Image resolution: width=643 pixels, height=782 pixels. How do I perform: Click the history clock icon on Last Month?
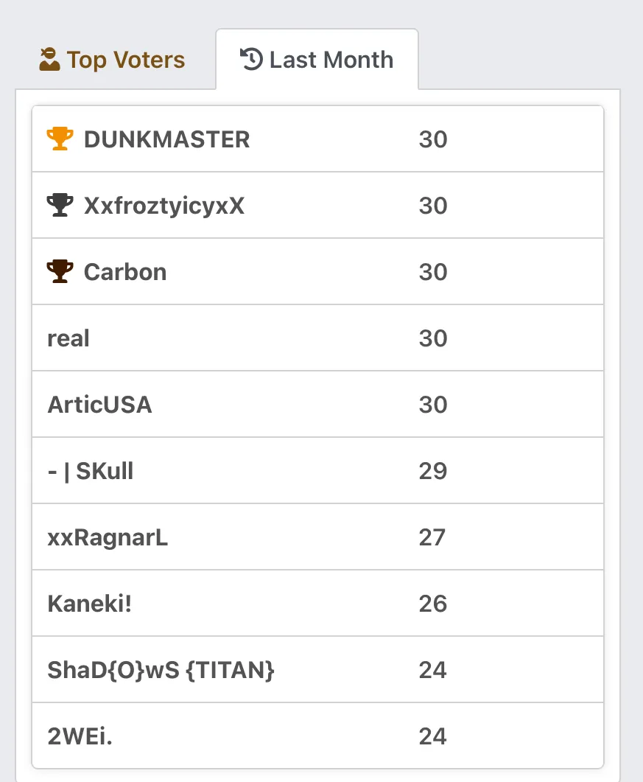pyautogui.click(x=251, y=59)
